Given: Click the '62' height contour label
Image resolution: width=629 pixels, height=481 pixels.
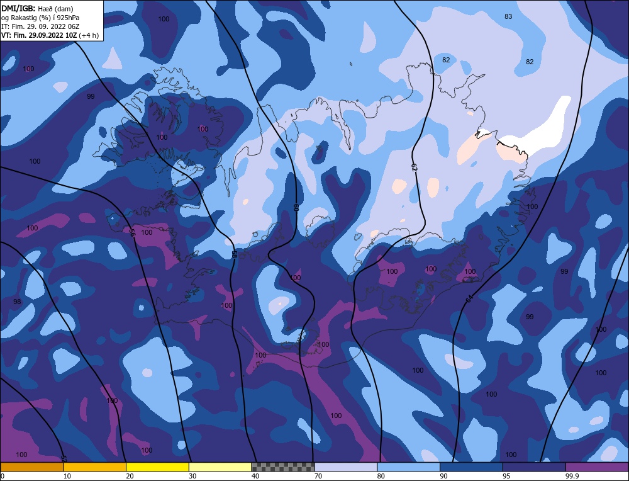Looking at the screenshot, I should (415, 168).
